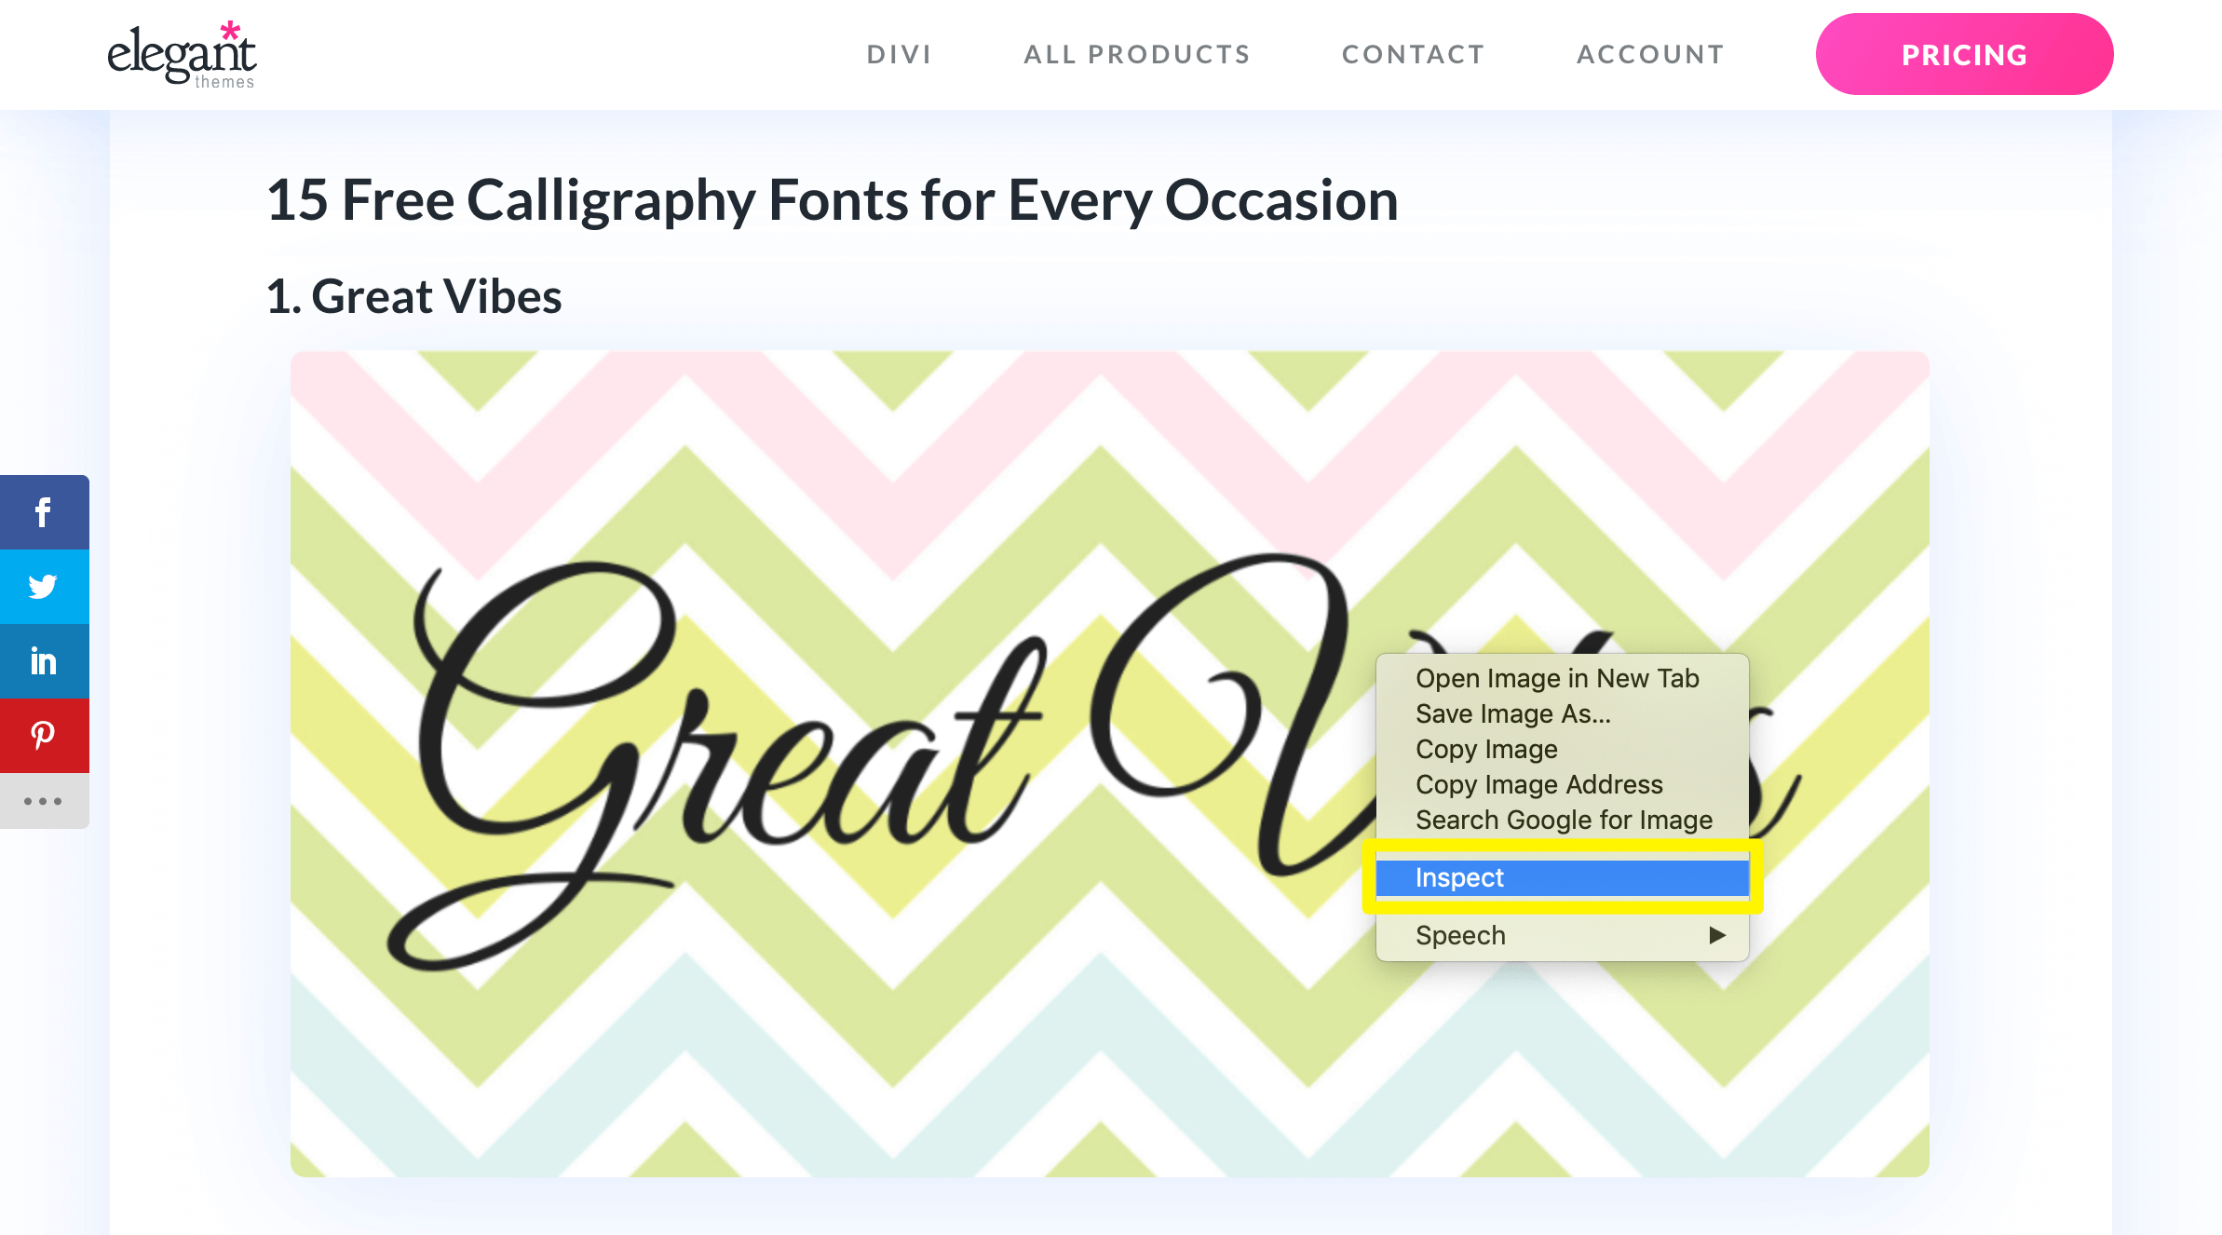This screenshot has height=1235, width=2222.
Task: Click the ACCOUNT menu item
Action: [1649, 55]
